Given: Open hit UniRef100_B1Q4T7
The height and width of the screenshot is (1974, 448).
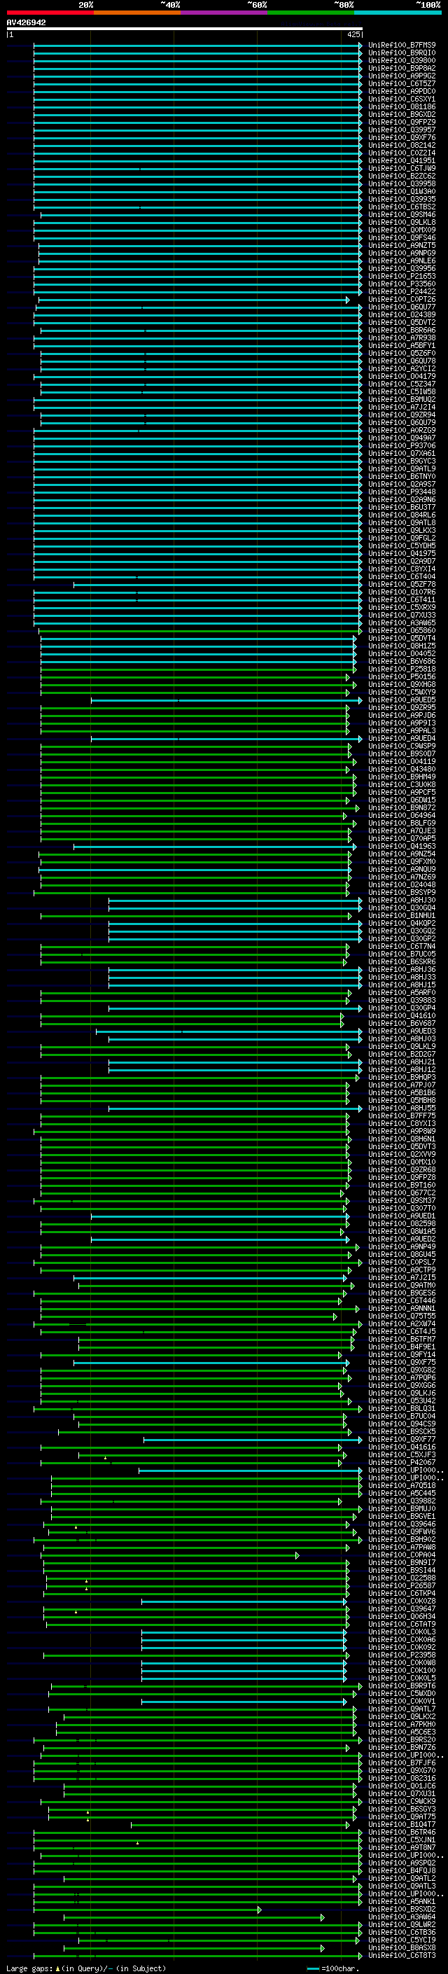Looking at the screenshot, I should tap(402, 1824).
